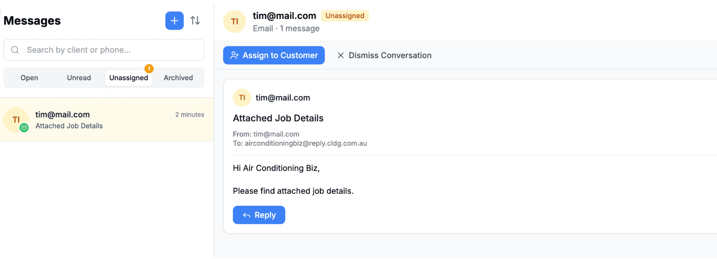Open the Archived tab
The image size is (717, 259).
178,78
